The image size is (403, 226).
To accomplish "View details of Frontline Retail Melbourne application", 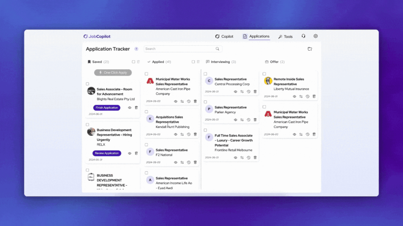I will [235, 158].
